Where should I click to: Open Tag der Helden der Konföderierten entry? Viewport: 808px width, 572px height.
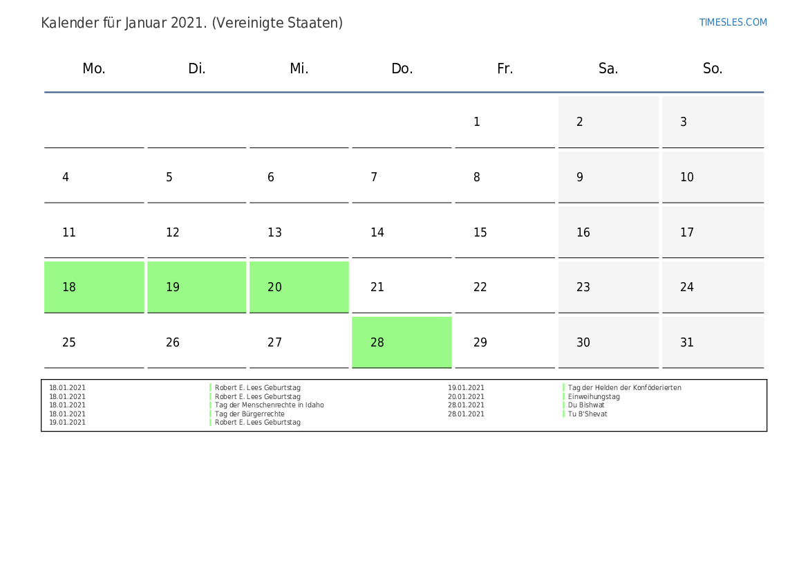click(x=624, y=388)
